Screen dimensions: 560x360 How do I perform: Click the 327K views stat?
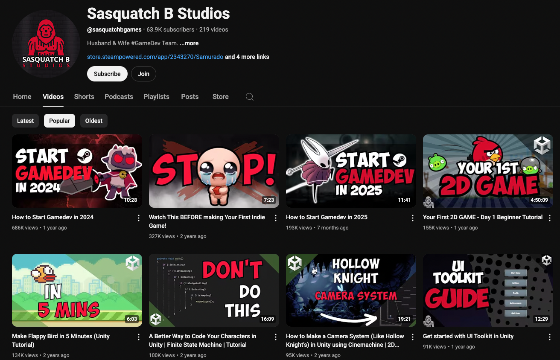pyautogui.click(x=162, y=236)
